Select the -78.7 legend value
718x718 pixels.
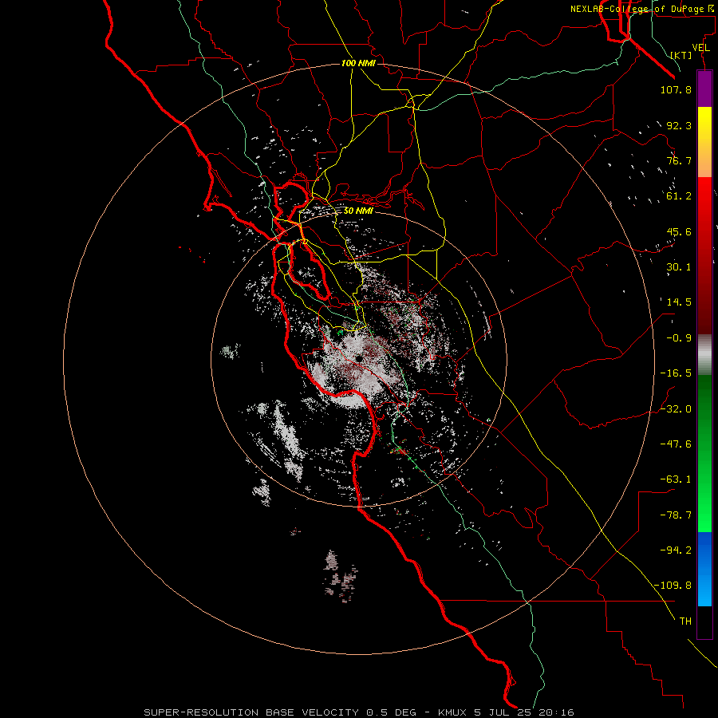click(676, 515)
